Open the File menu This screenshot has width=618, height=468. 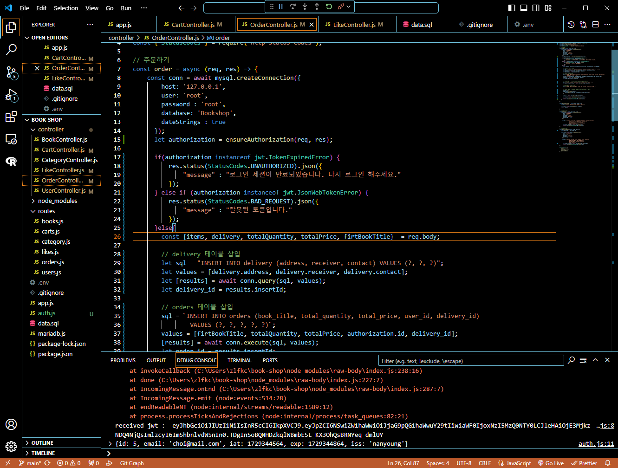coord(25,8)
